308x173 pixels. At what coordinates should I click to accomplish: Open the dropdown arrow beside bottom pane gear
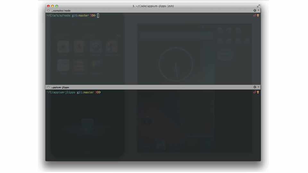coord(258,87)
